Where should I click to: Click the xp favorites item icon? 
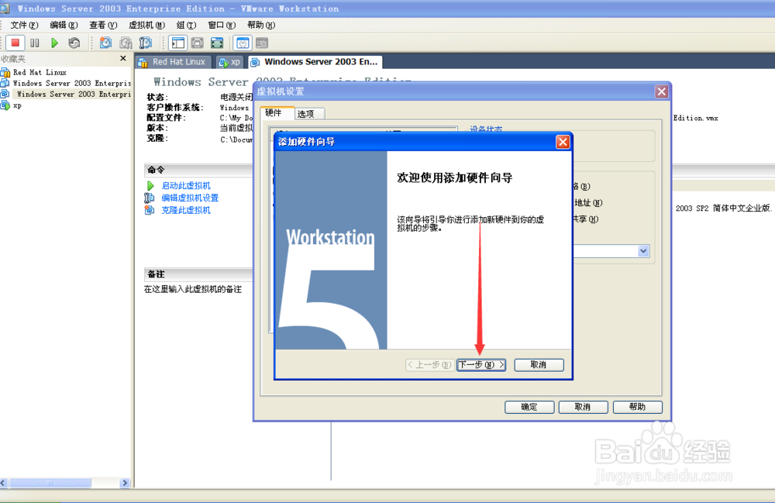click(x=5, y=105)
